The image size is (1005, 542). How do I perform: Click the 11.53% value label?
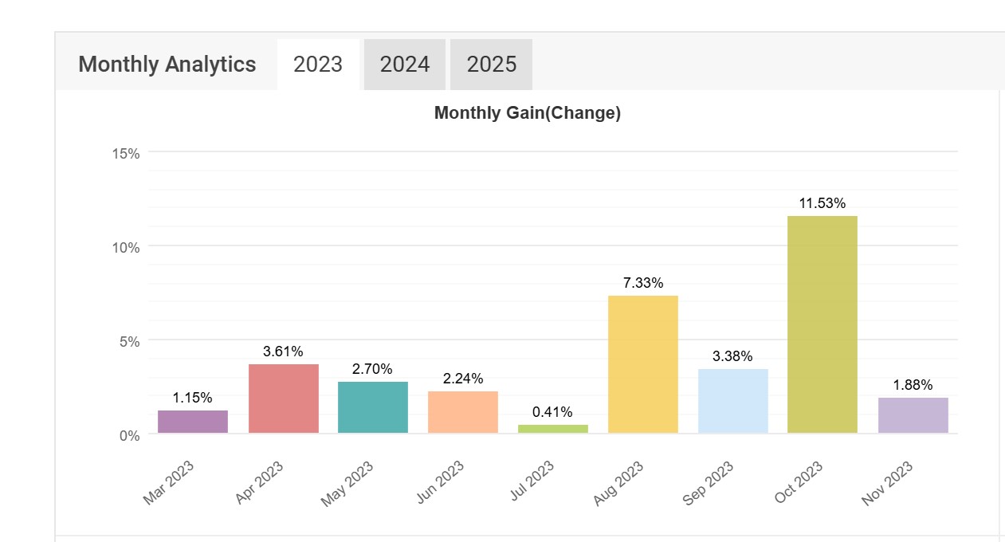(x=822, y=203)
